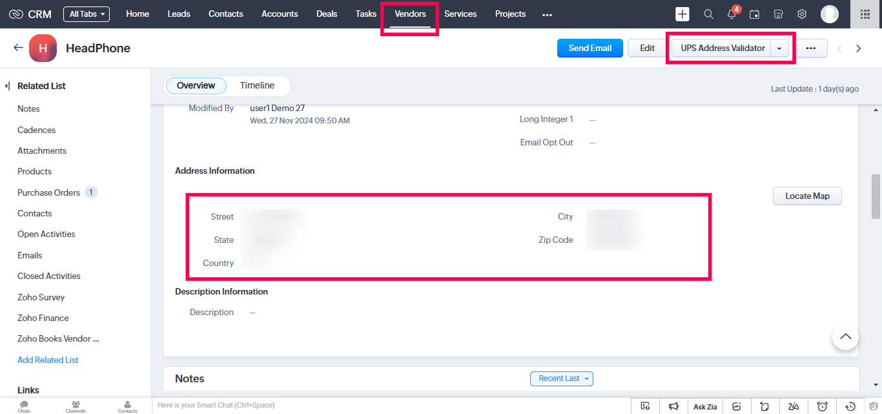Open Contacts in Related List sidebar
This screenshot has width=882, height=414.
[x=35, y=213]
